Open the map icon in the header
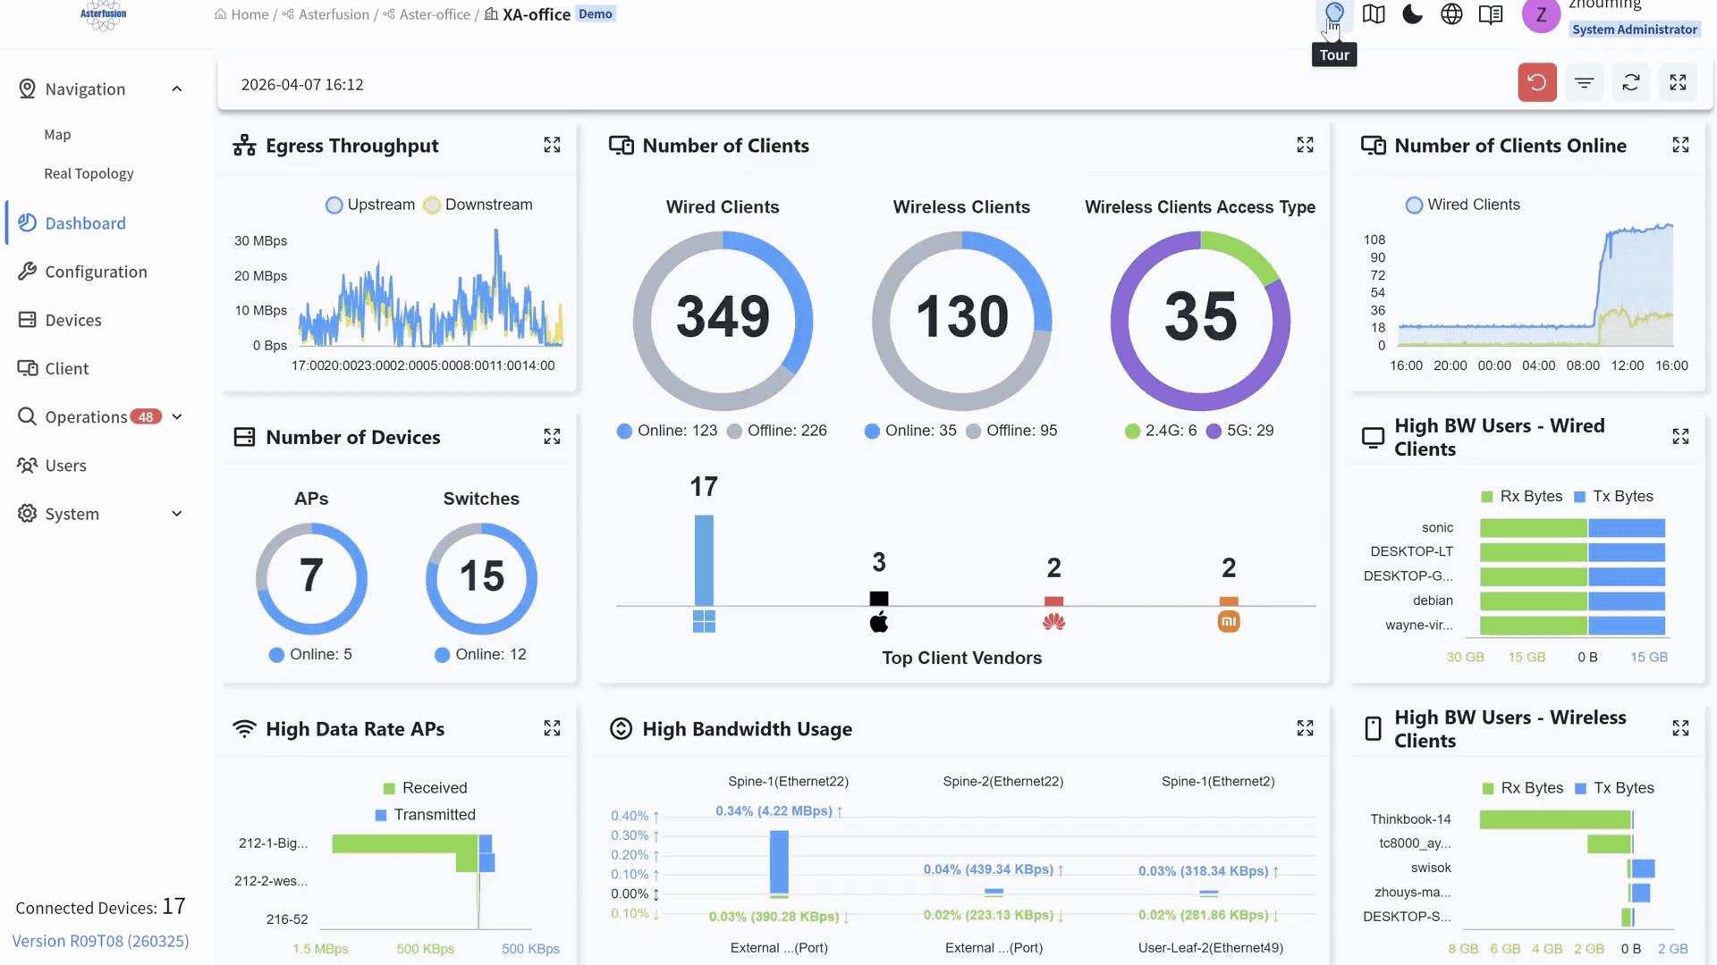This screenshot has width=1717, height=965. tap(1374, 14)
